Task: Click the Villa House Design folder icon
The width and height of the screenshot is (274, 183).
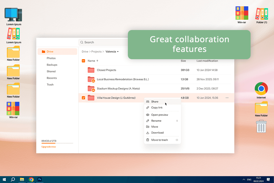Action: [91, 98]
